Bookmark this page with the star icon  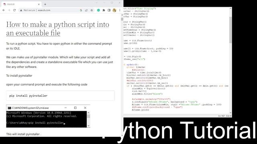pos(92,10)
